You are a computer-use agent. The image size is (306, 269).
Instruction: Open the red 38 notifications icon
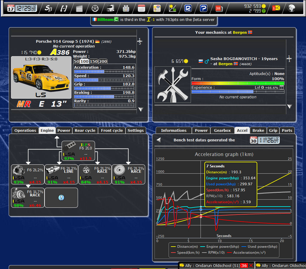(219, 8)
